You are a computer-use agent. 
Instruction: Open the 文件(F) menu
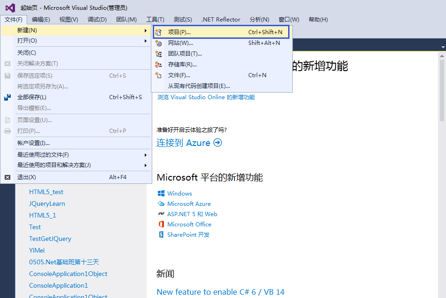coord(14,20)
